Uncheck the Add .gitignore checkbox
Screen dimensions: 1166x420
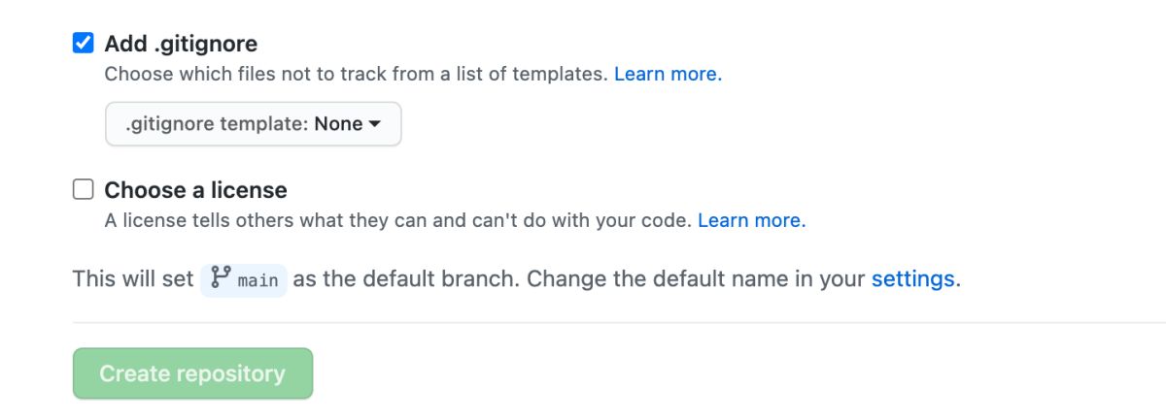pos(84,43)
